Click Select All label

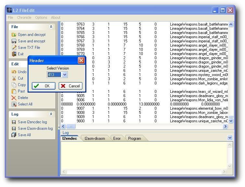(x=25, y=104)
